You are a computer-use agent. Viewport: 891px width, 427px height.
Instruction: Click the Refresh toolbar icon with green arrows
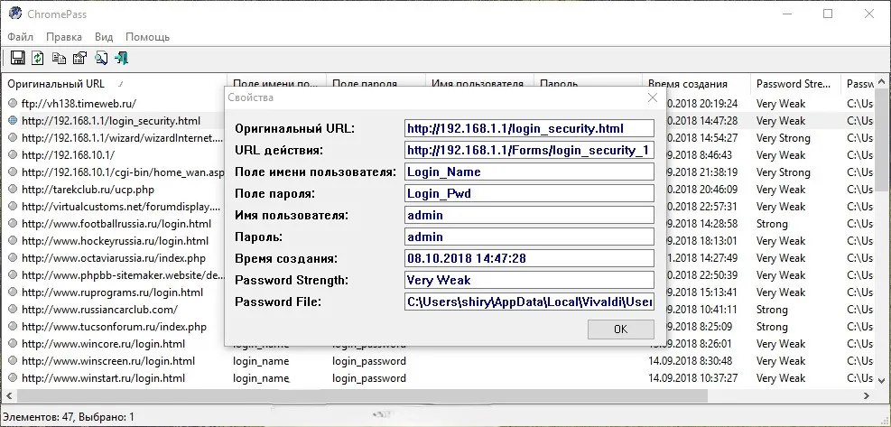tap(38, 58)
